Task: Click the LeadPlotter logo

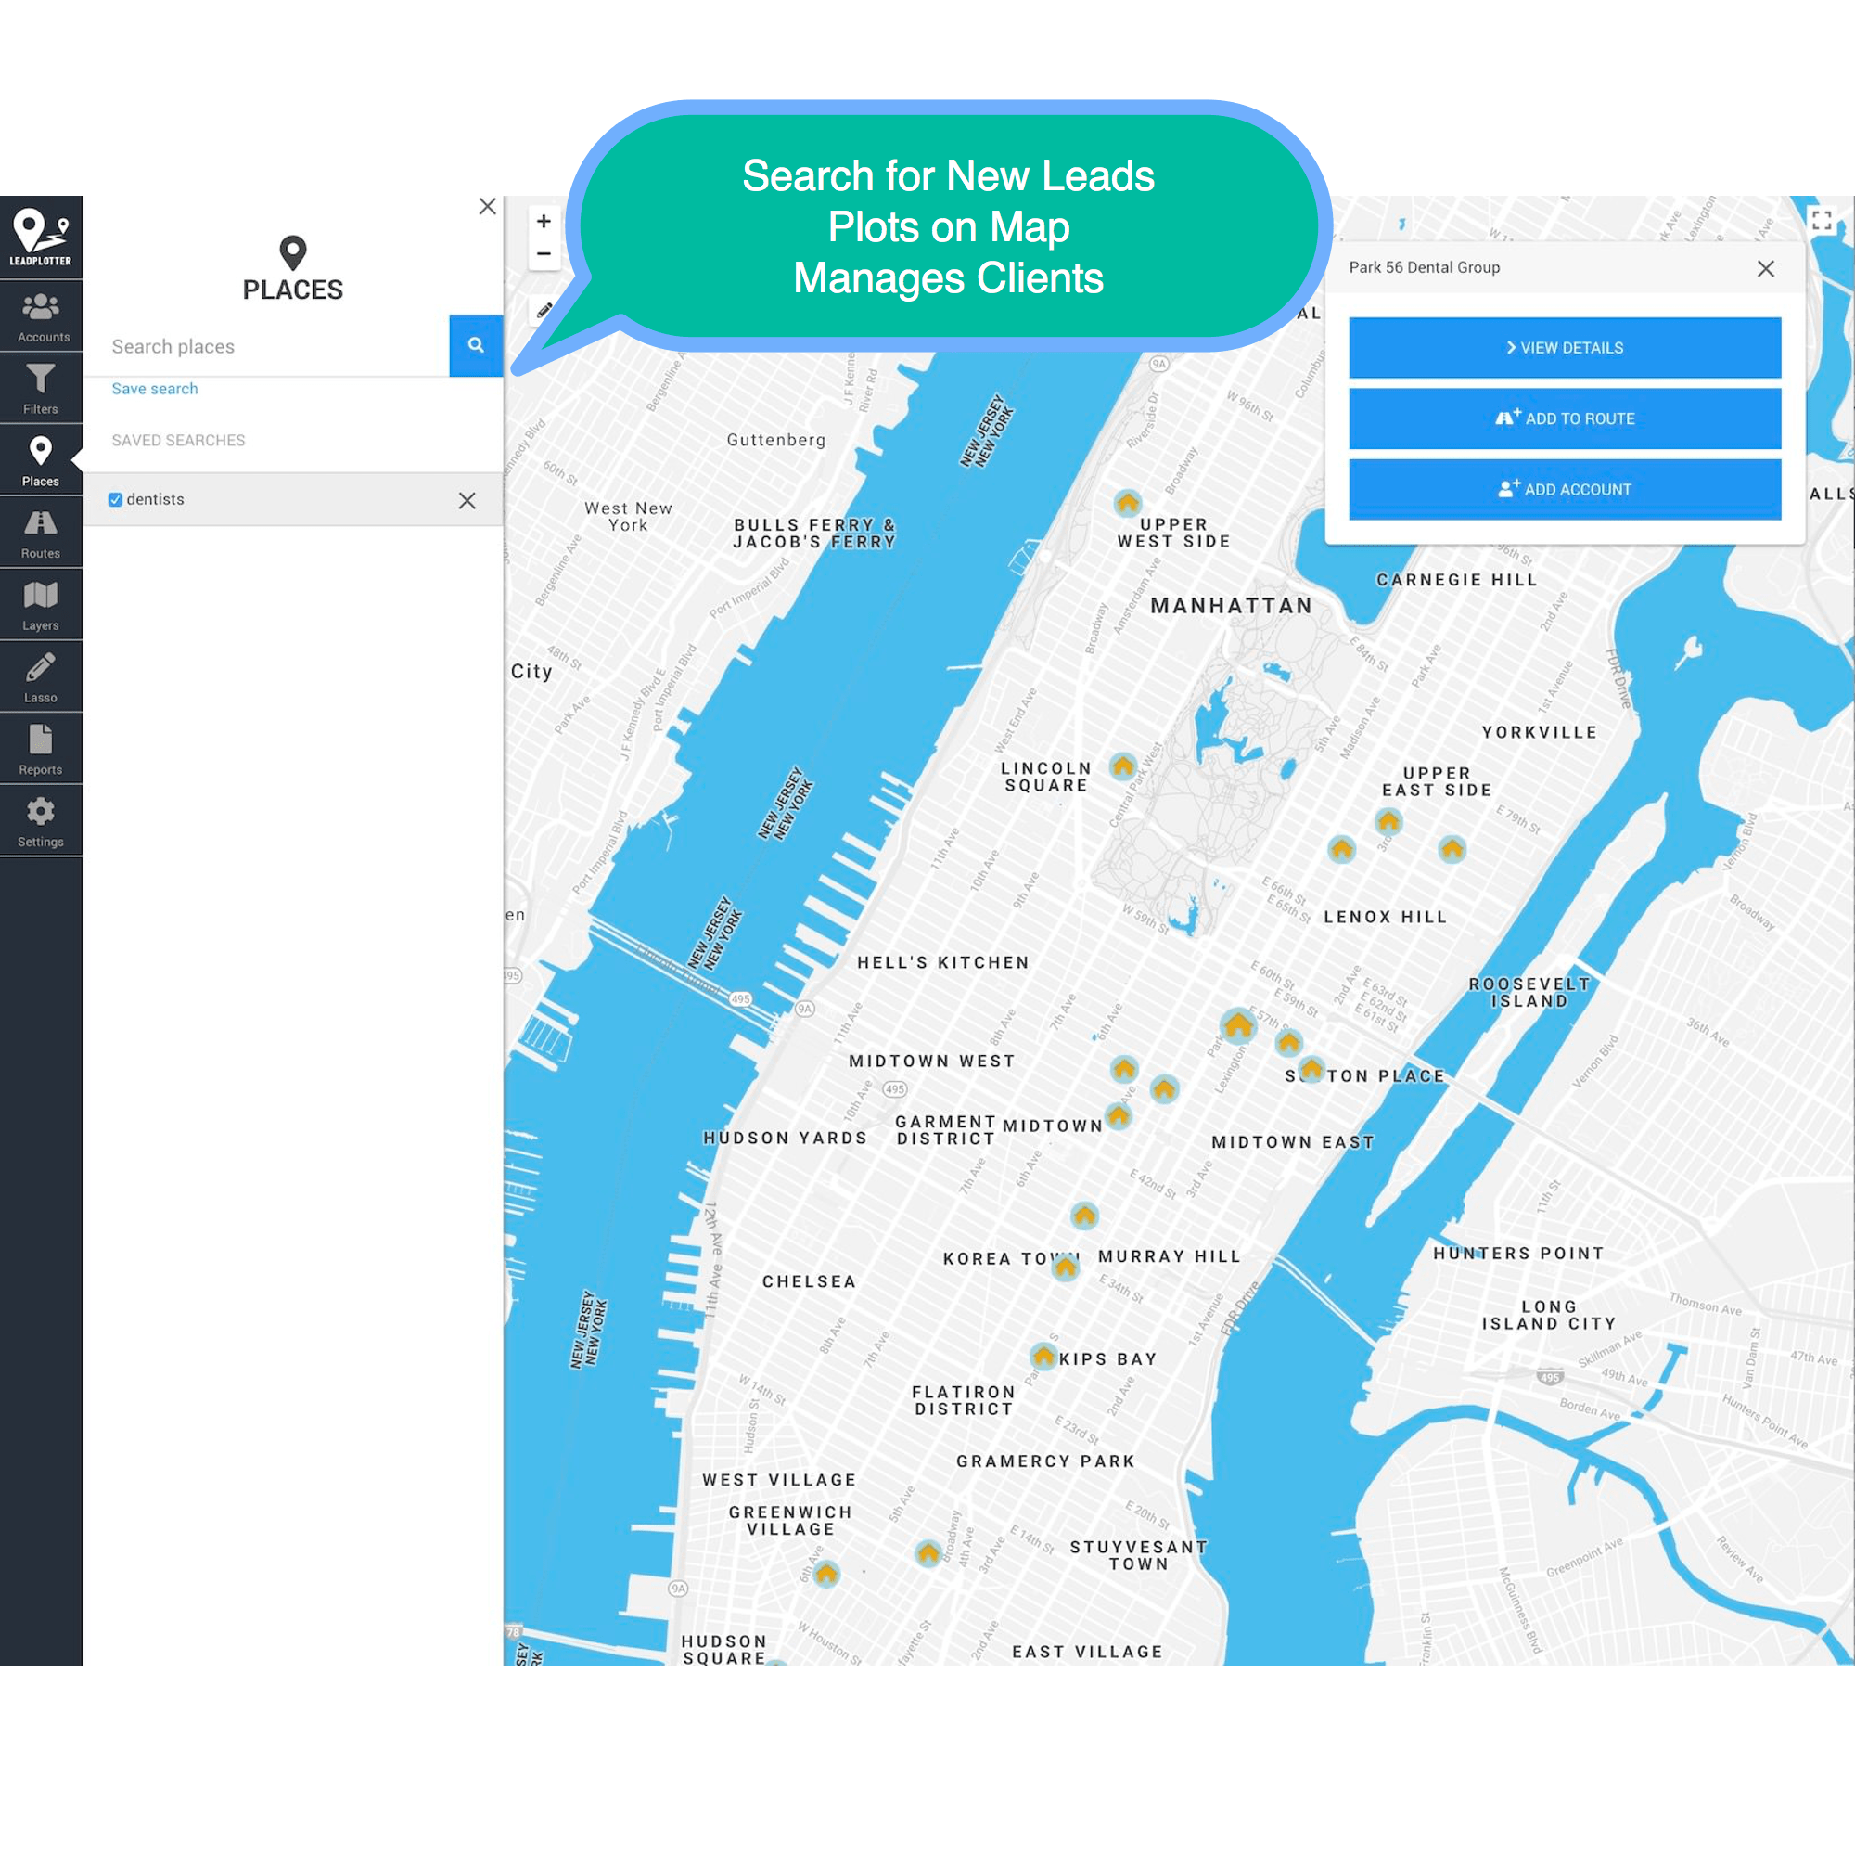Action: coord(42,238)
